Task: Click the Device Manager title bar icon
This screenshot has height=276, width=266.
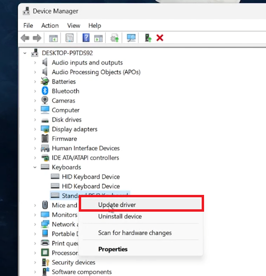Action: (x=26, y=11)
